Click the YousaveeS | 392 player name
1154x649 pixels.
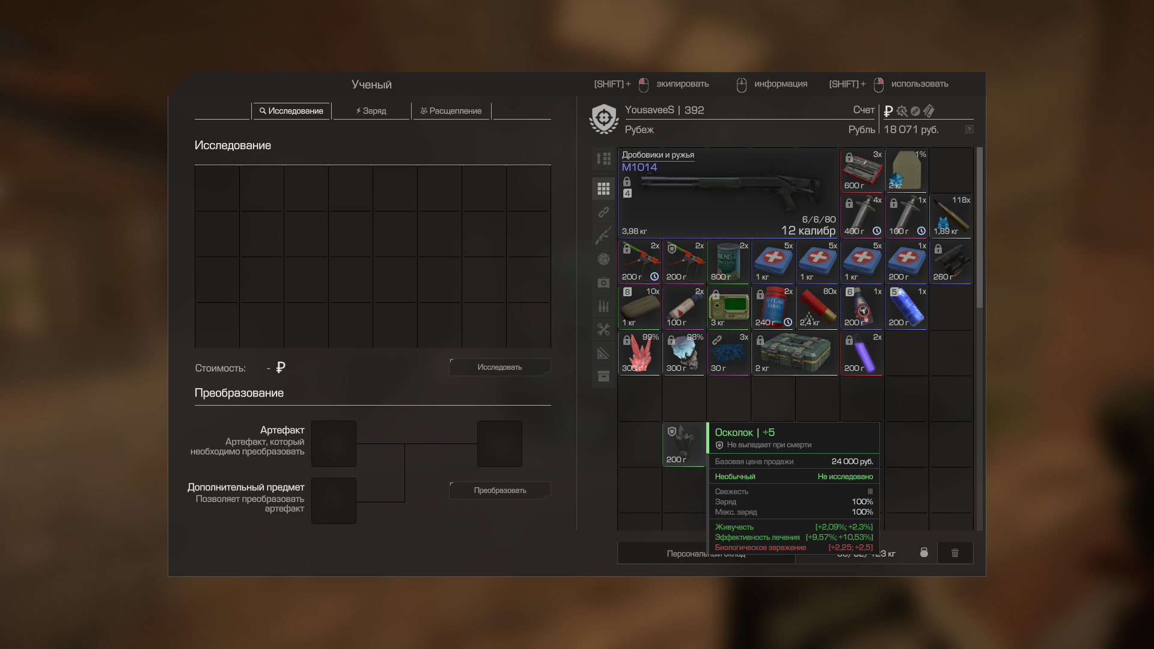(664, 110)
